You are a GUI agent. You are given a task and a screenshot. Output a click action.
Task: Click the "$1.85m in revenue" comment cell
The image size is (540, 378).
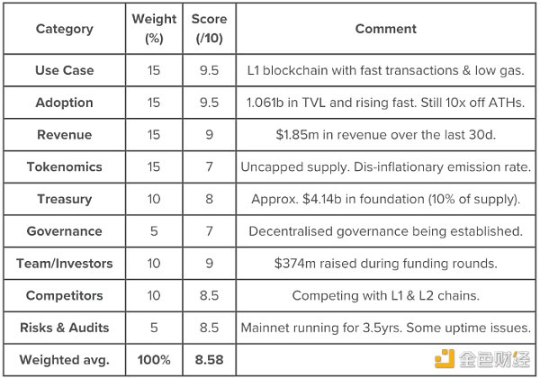tap(385, 135)
